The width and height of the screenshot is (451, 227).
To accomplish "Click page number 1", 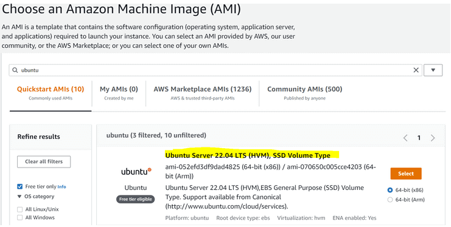I will point(419,138).
